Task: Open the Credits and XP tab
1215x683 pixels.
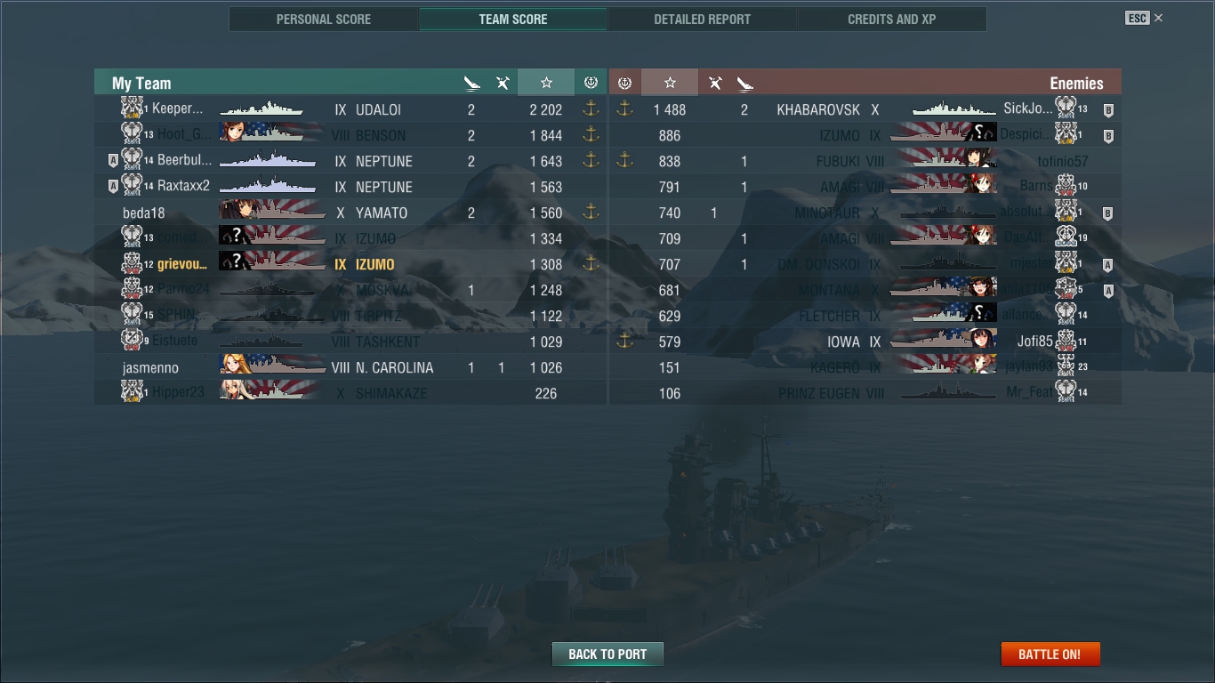Action: tap(891, 19)
